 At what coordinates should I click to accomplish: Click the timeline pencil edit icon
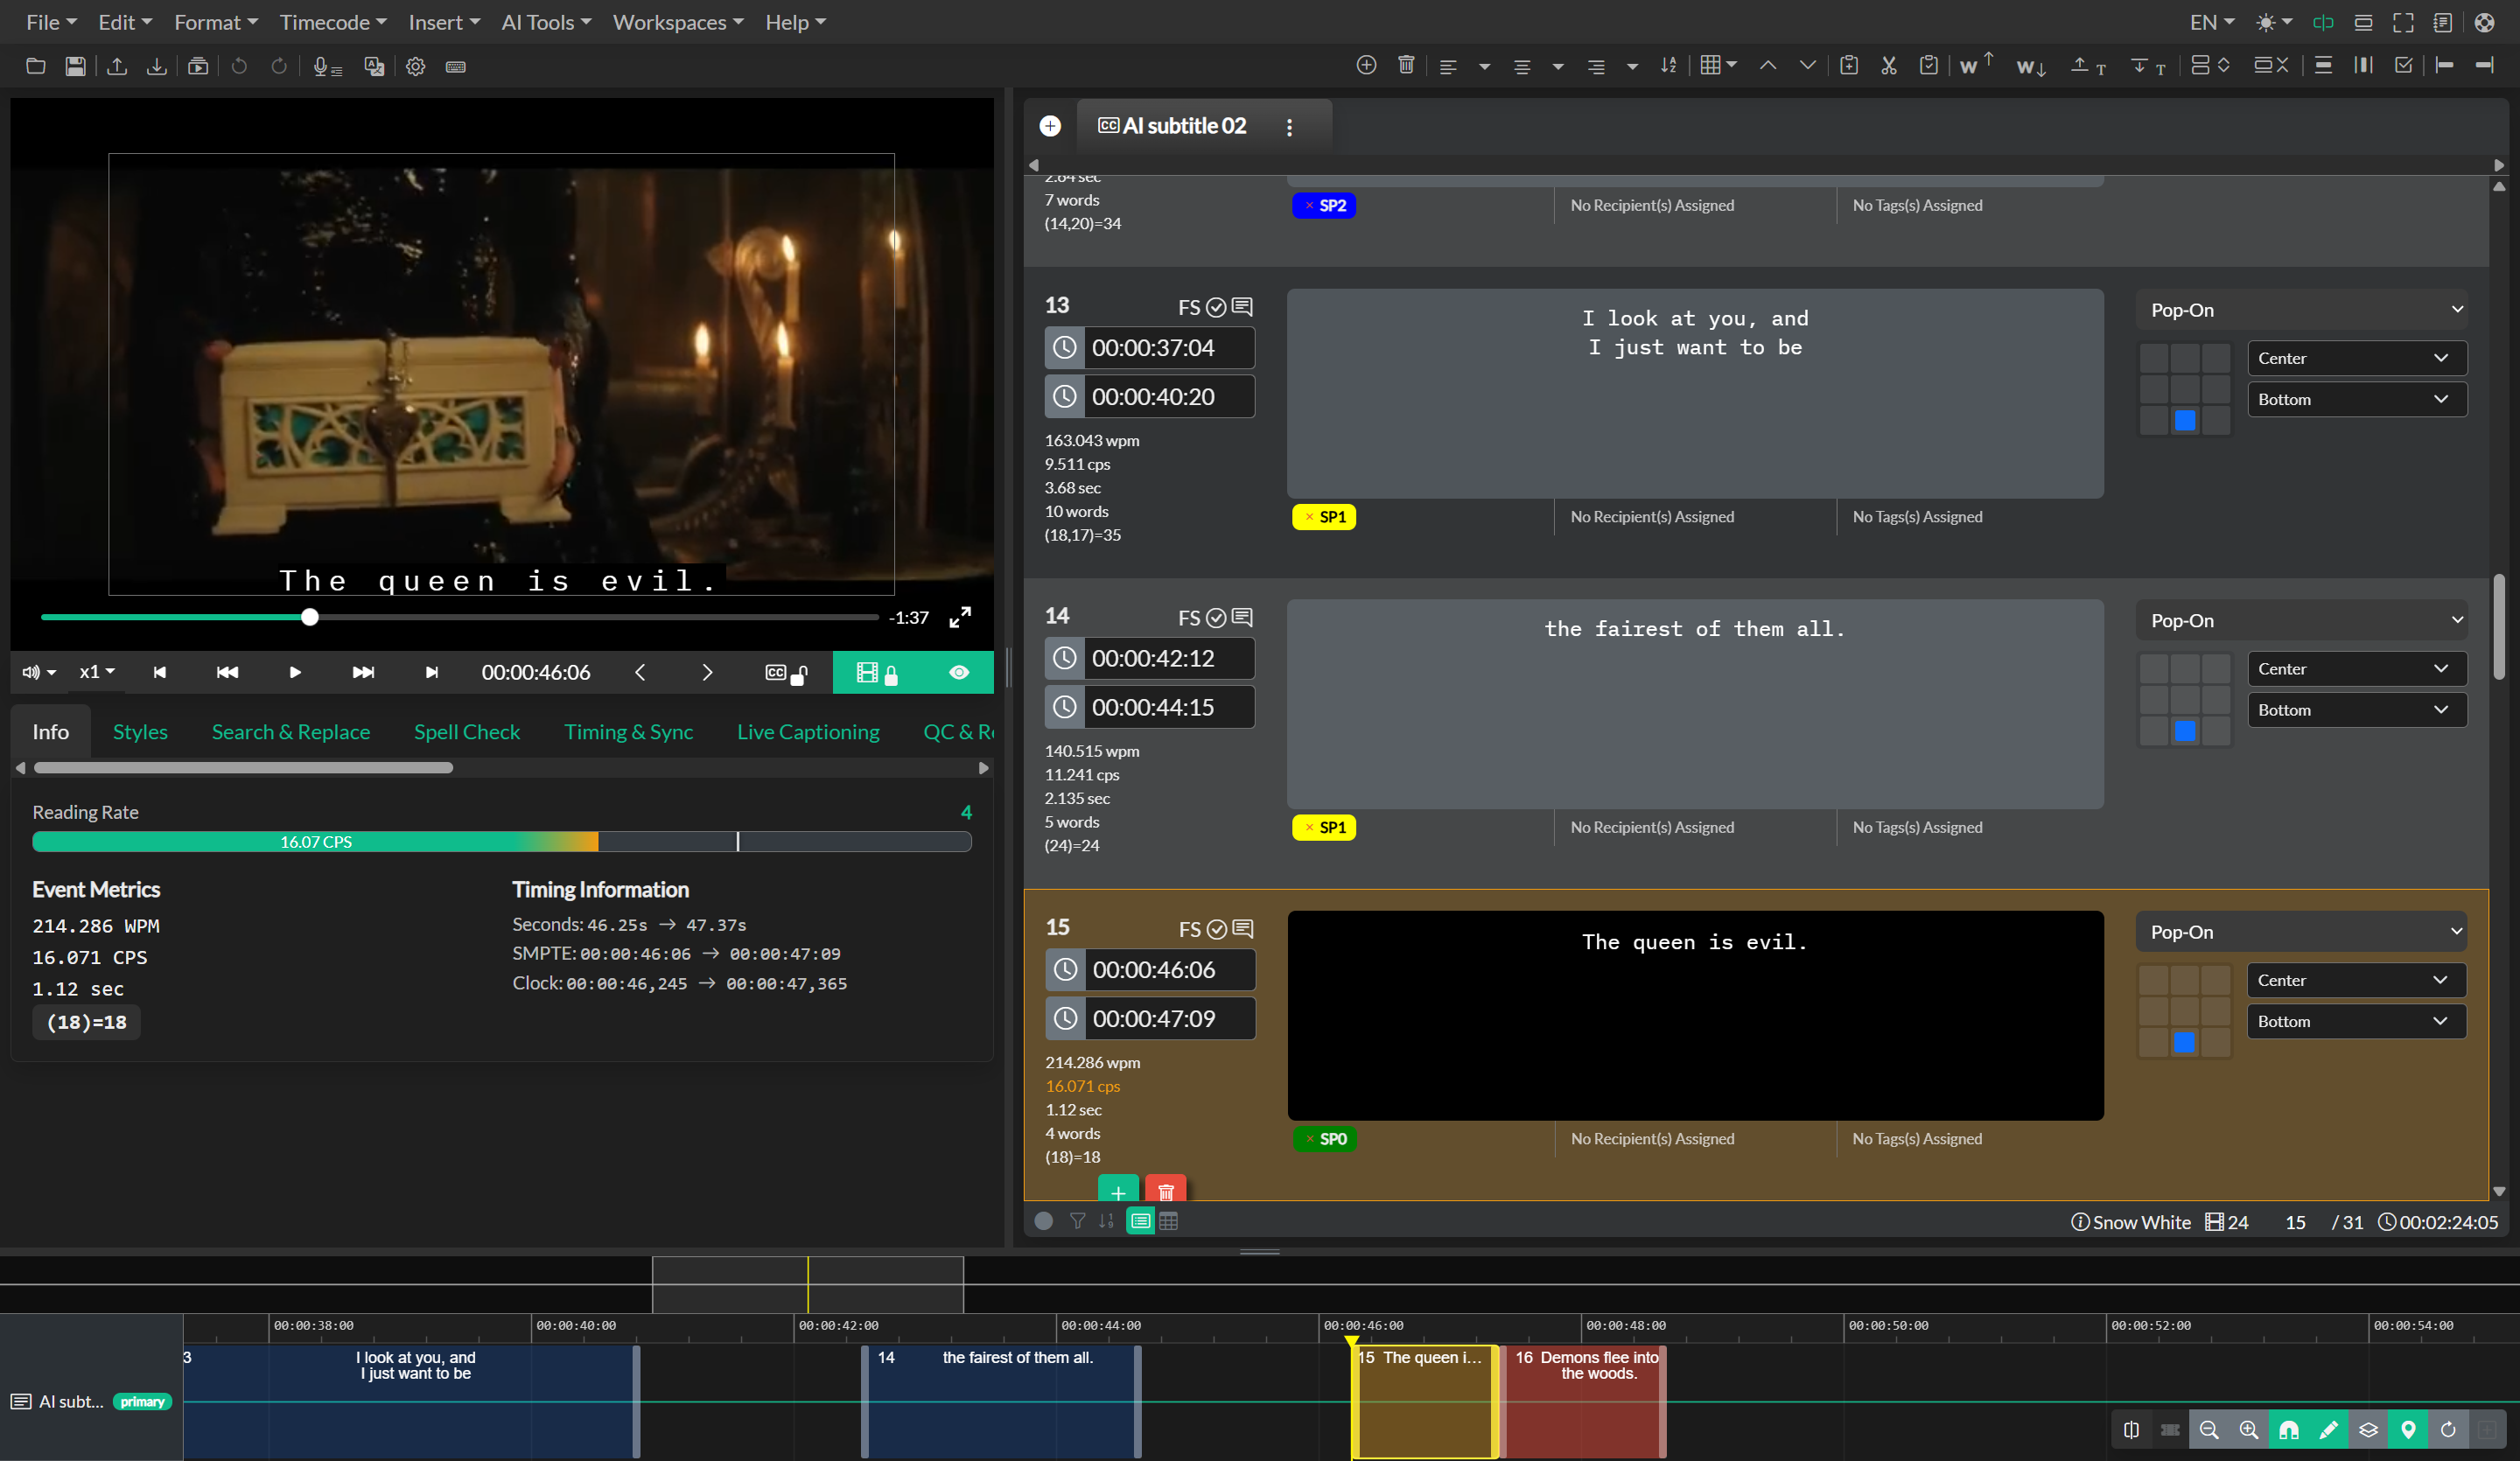pyautogui.click(x=2328, y=1429)
